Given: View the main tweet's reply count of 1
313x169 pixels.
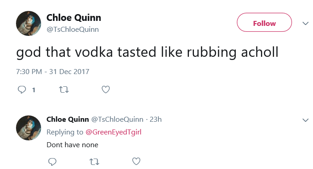Looking at the screenshot, I should [34, 90].
